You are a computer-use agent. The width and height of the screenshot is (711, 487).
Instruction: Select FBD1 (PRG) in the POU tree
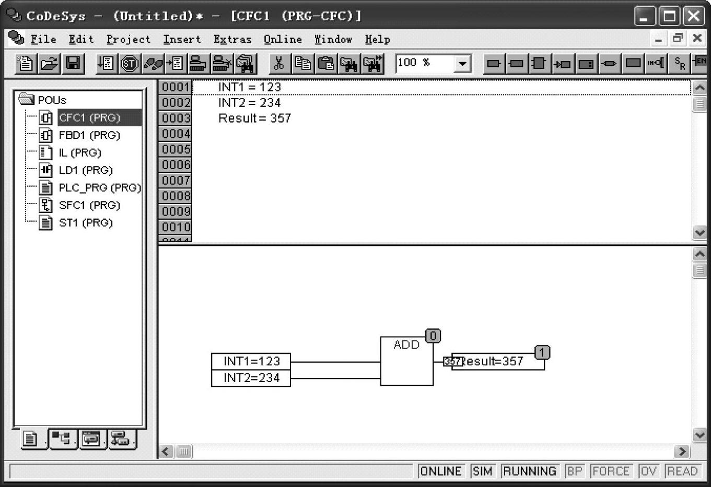[x=89, y=135]
